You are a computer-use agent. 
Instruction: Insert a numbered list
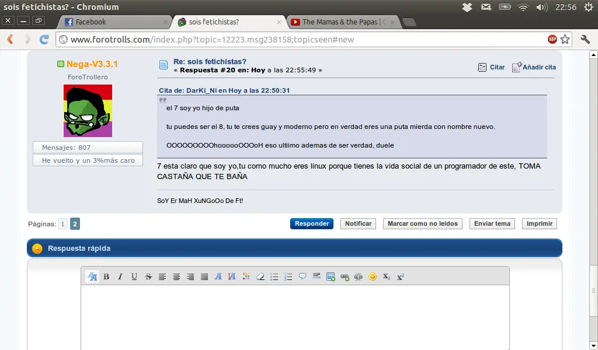288,277
